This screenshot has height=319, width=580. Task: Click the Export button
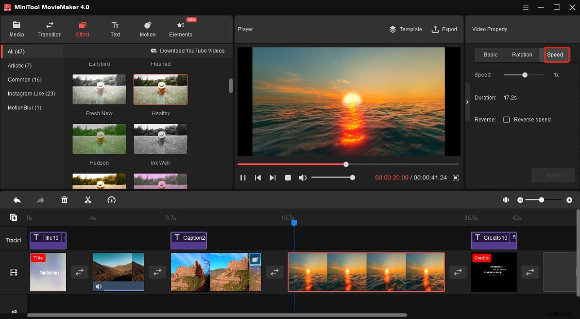click(444, 29)
